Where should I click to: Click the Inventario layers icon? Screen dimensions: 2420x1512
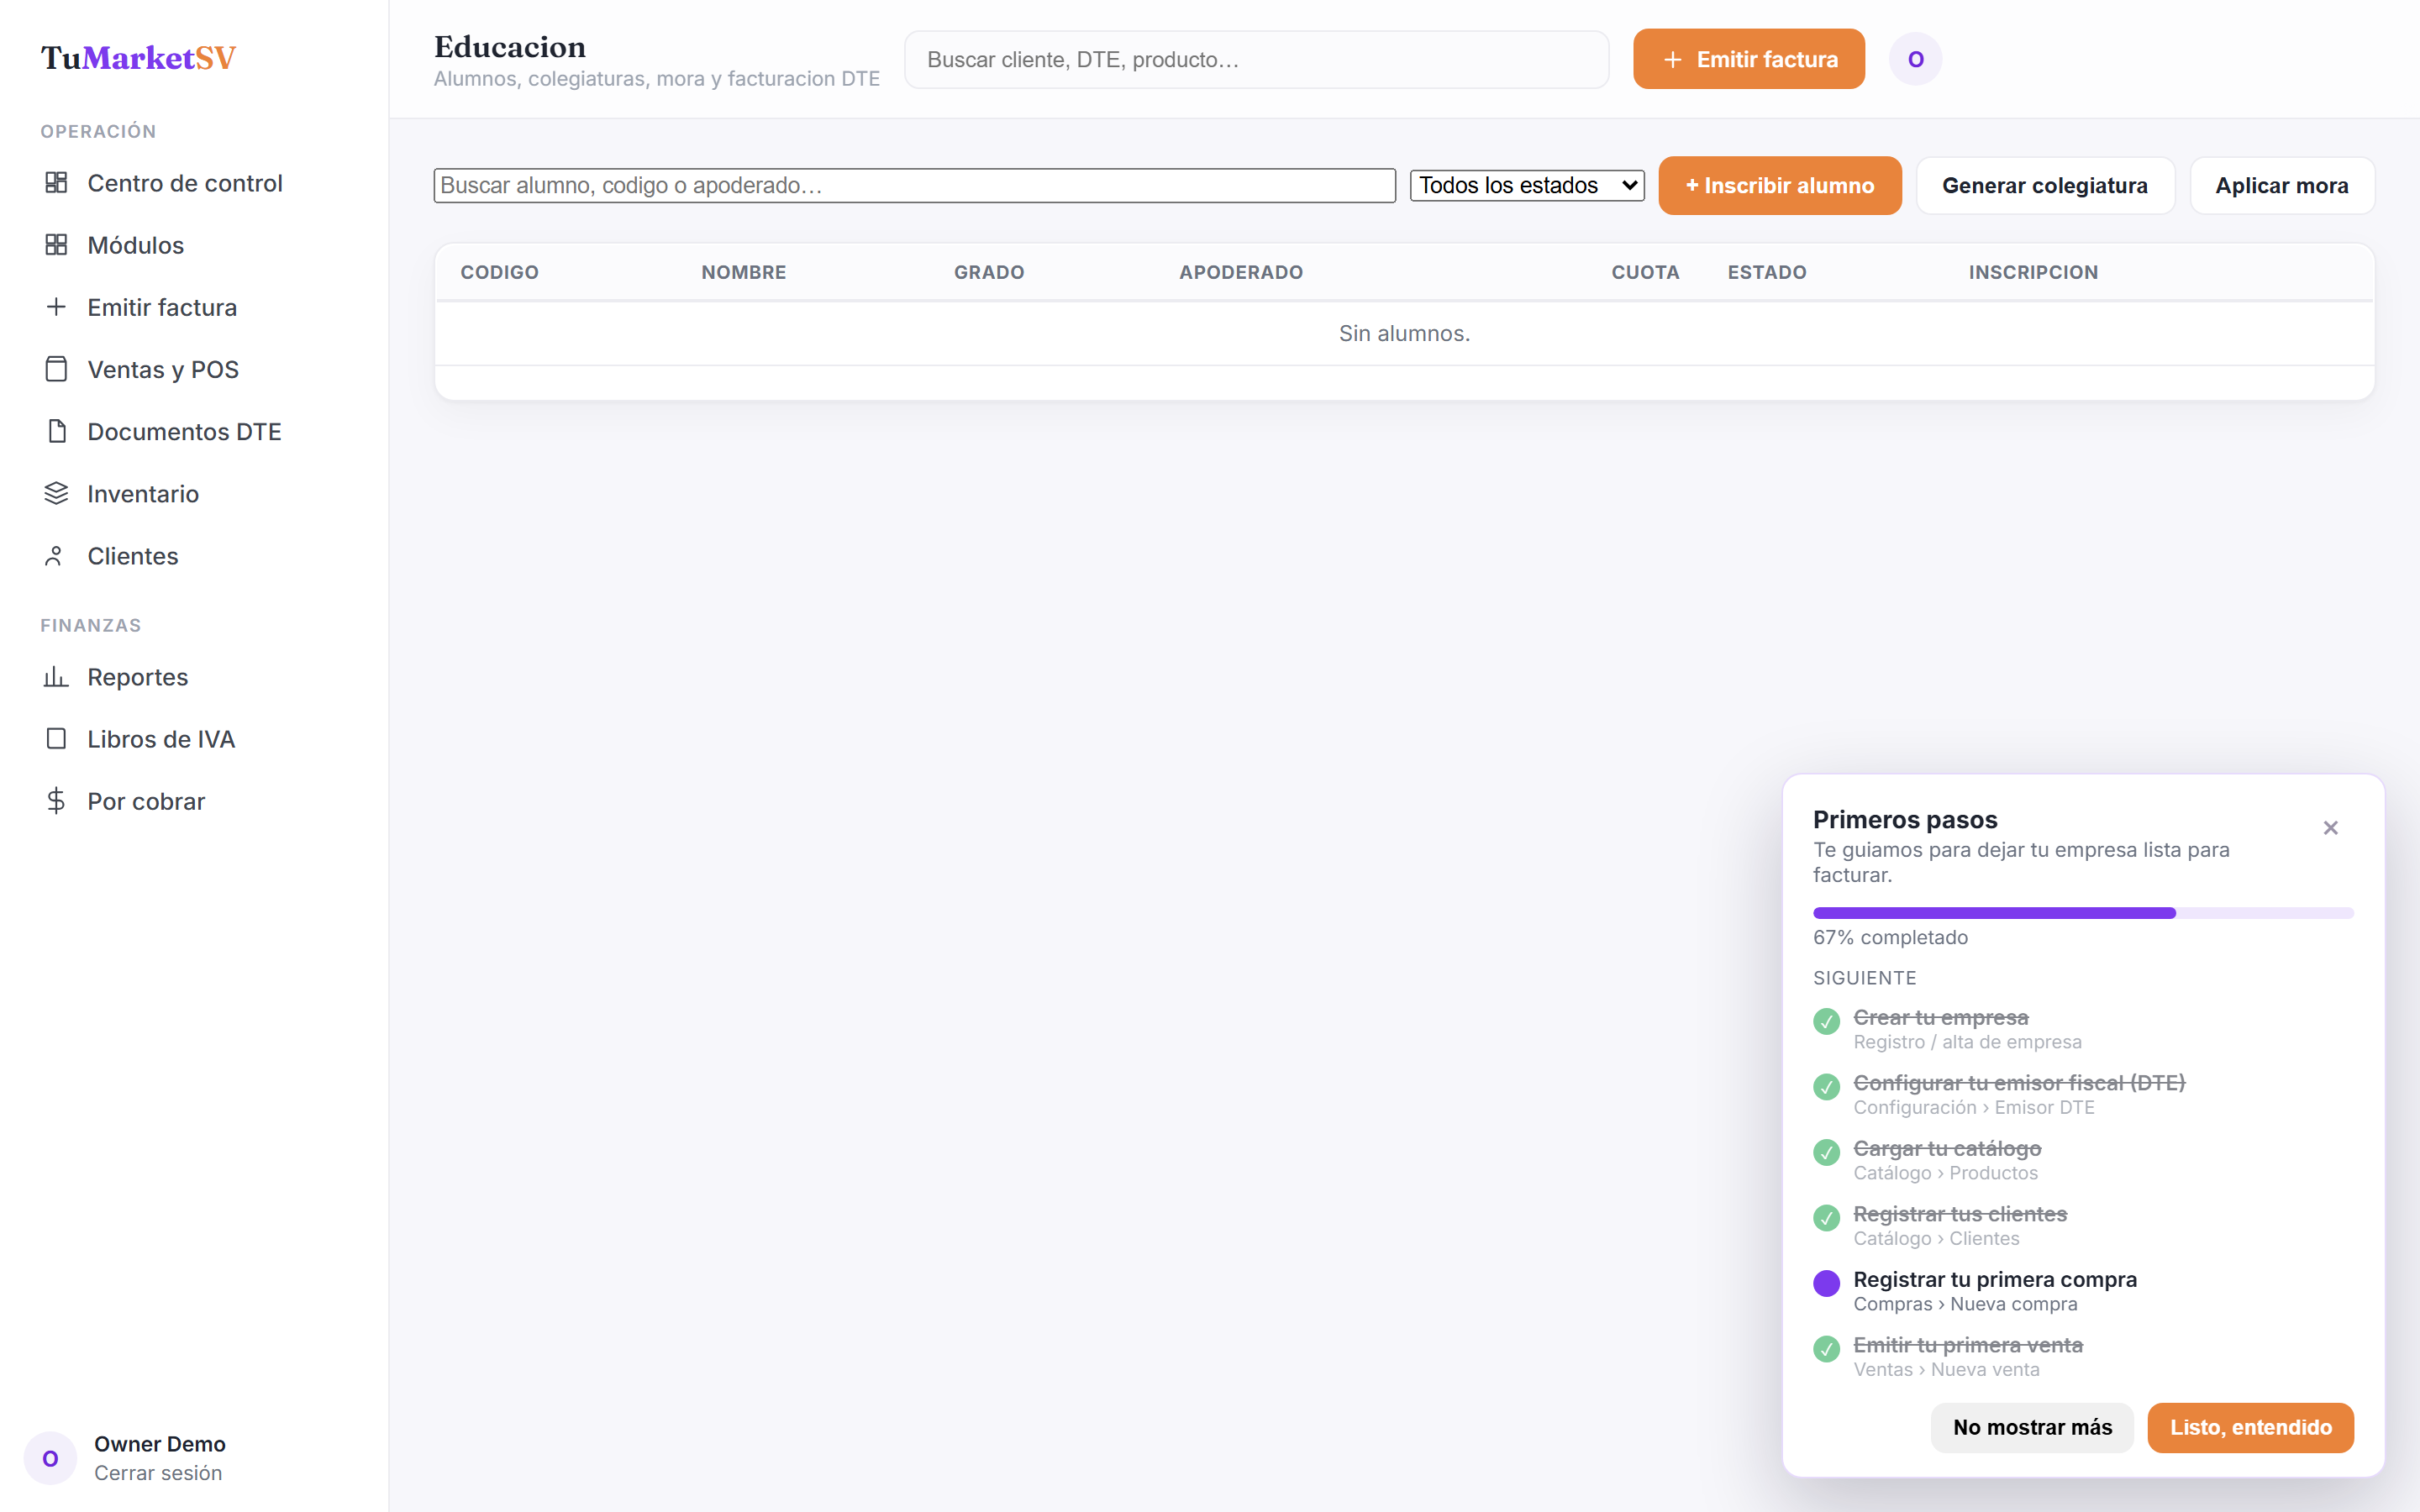point(56,493)
